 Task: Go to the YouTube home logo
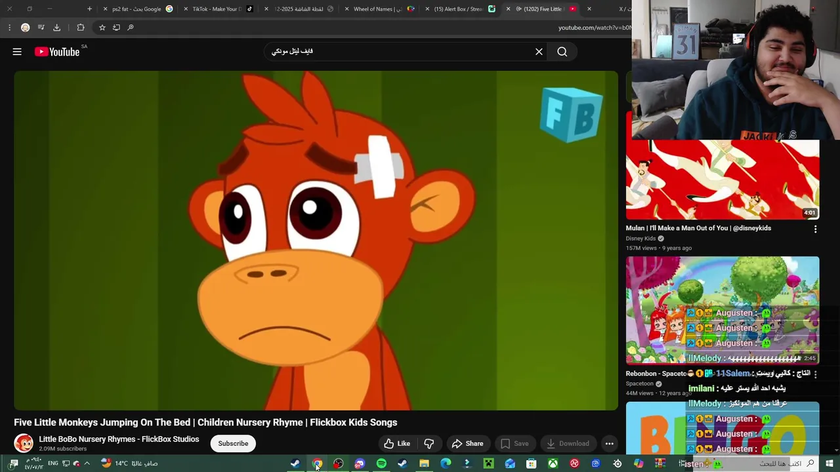[x=57, y=52]
